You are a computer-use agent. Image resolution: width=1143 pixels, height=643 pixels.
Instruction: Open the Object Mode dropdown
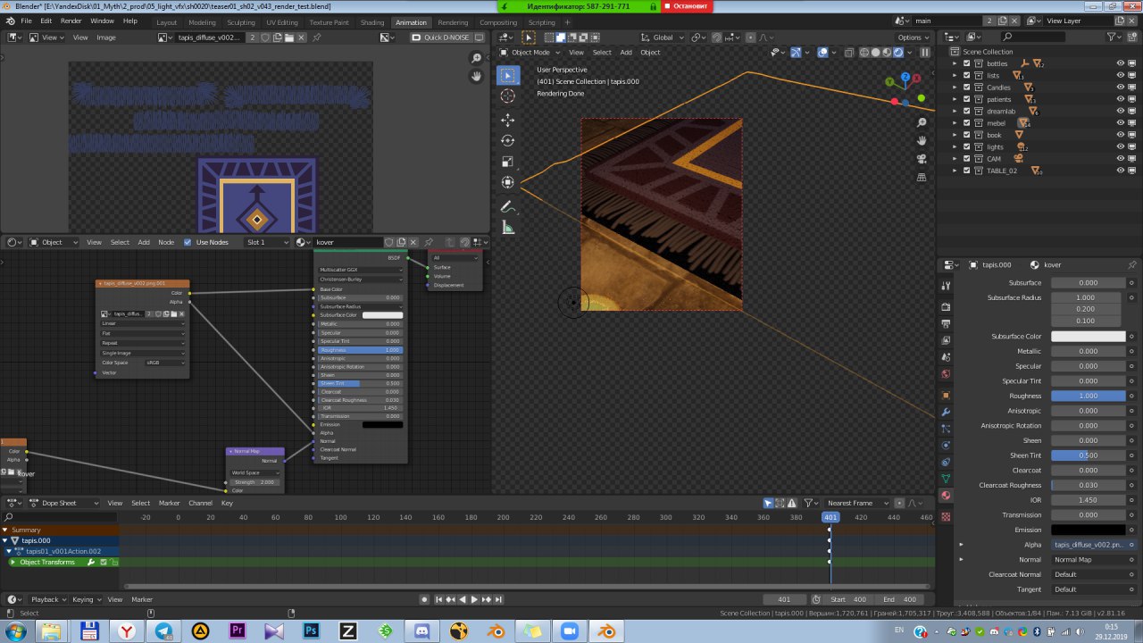coord(530,52)
